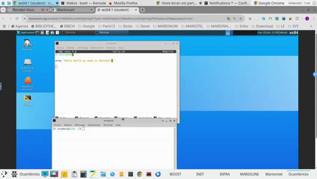317x179 pixels.
Task: Open the calculator icon in the bottom taskbar
Action: point(83,174)
